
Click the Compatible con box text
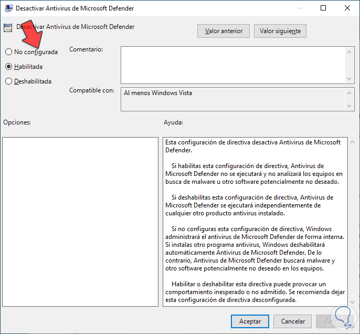[158, 93]
